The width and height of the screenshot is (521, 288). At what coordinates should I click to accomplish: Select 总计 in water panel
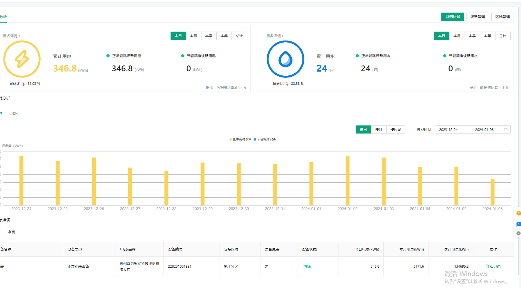(503, 36)
